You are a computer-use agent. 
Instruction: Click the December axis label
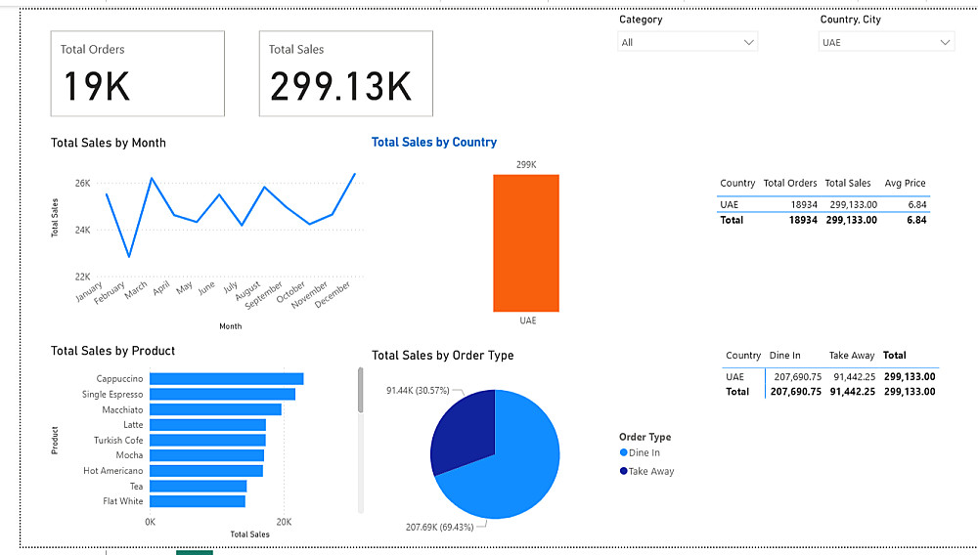click(x=333, y=294)
